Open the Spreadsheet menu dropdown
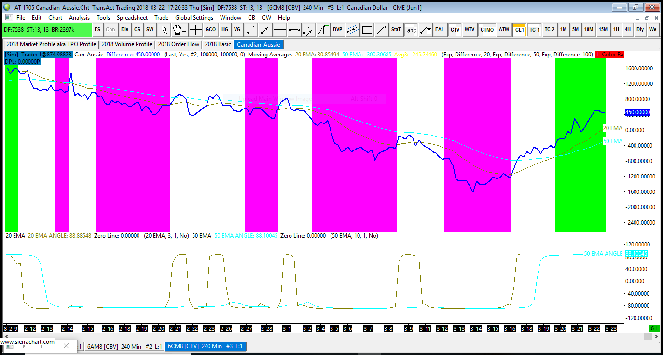 (132, 18)
